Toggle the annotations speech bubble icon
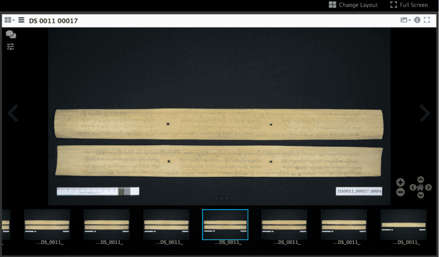 pos(11,35)
